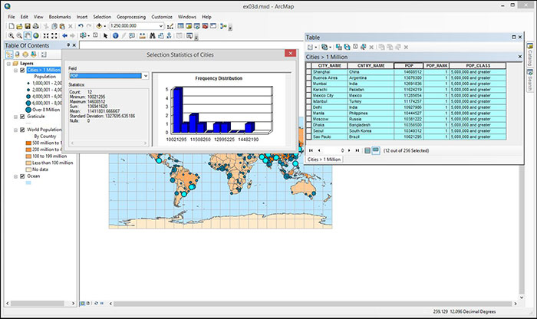Click the POP_CLASS column header
Screen dimensions: 537x319
click(x=478, y=66)
